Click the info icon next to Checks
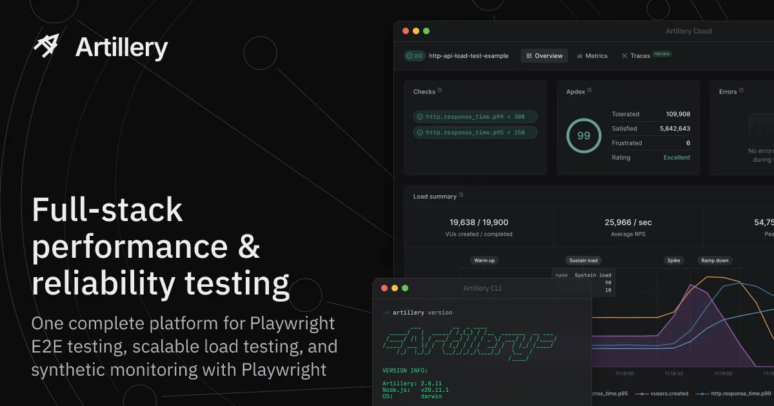 tap(440, 91)
